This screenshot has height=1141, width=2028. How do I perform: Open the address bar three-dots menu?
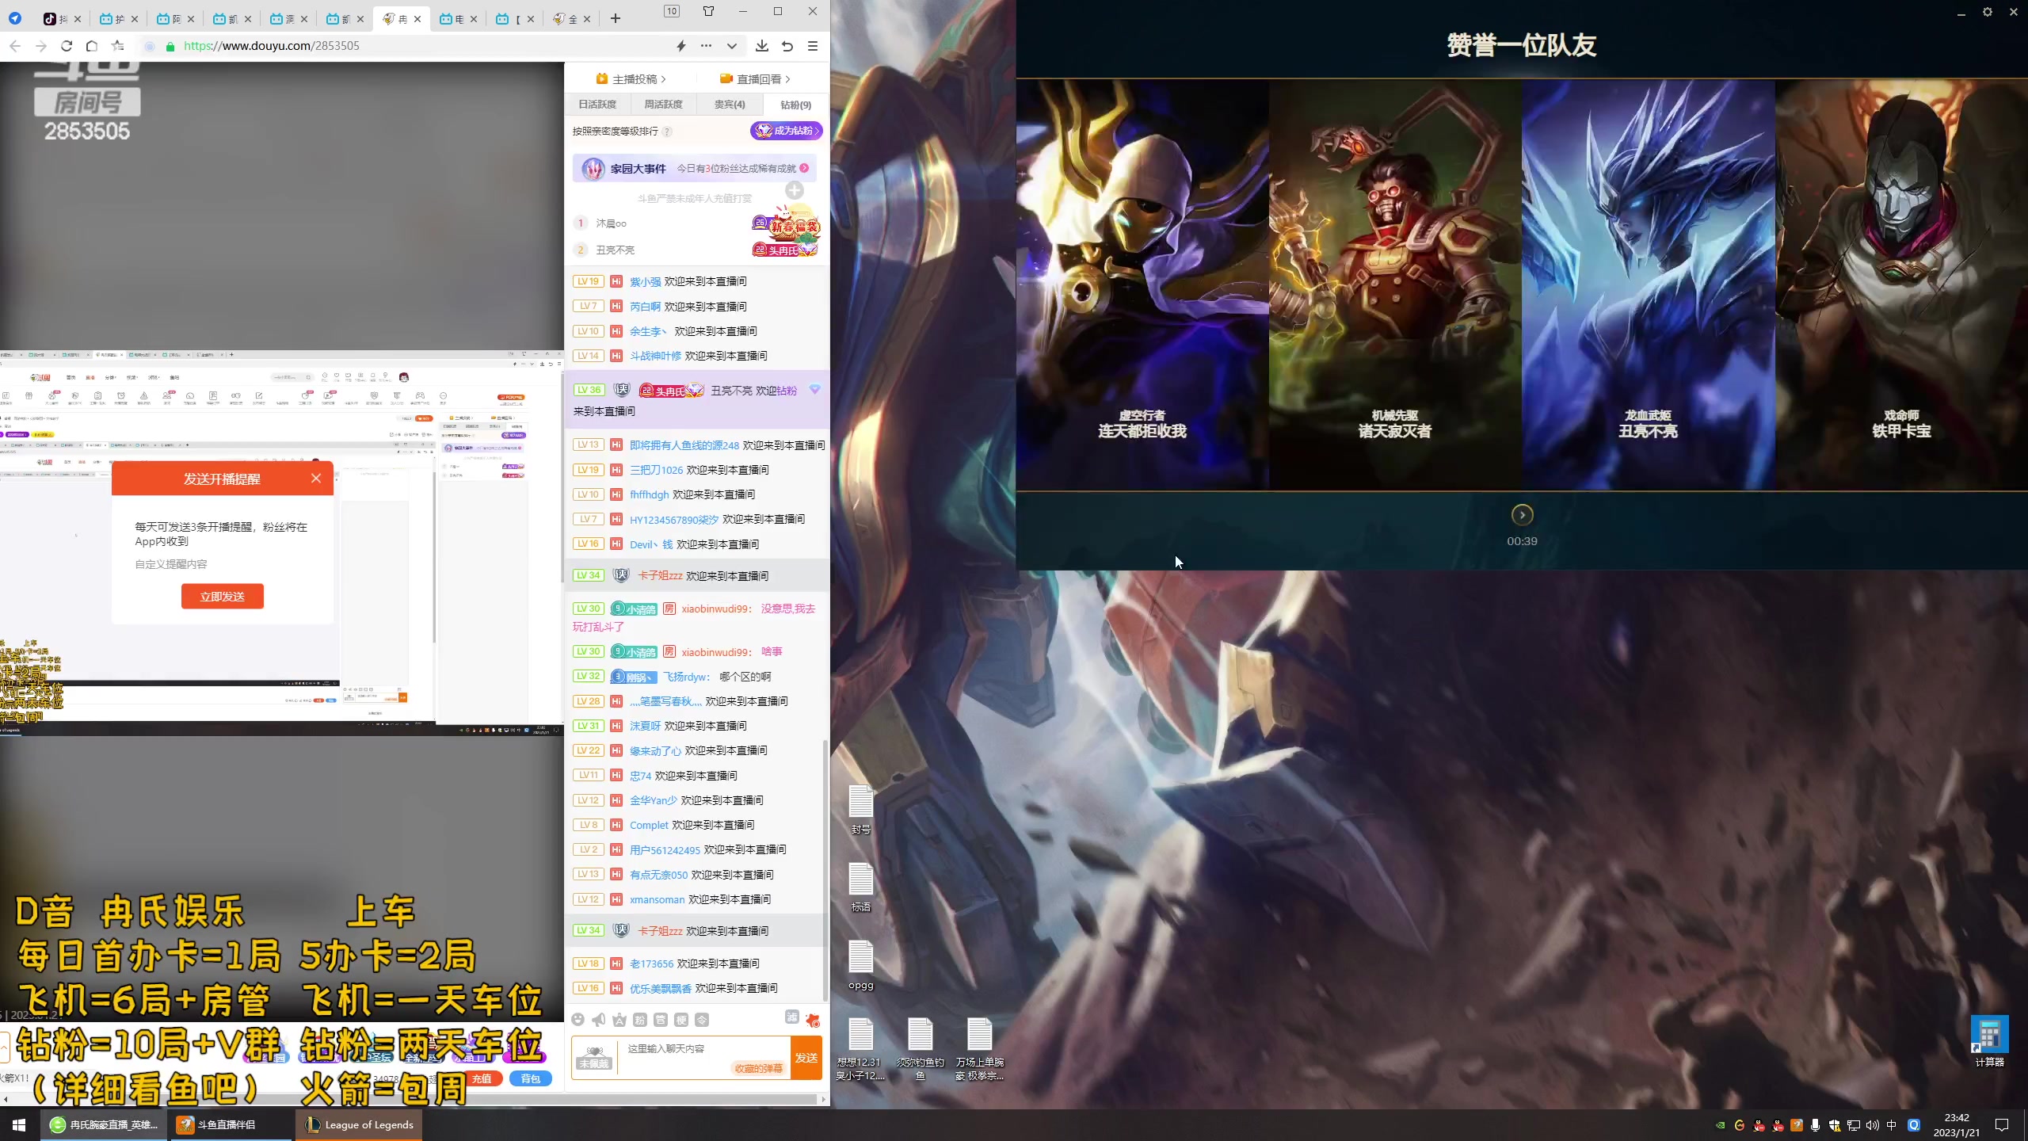[x=706, y=46]
